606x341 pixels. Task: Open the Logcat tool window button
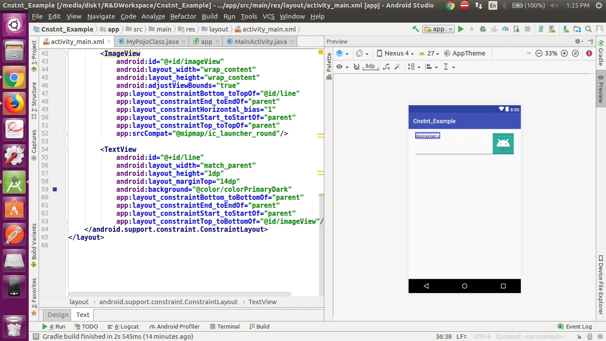(x=124, y=326)
